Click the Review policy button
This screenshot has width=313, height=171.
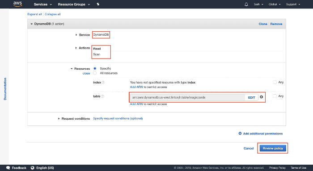tap(273, 148)
